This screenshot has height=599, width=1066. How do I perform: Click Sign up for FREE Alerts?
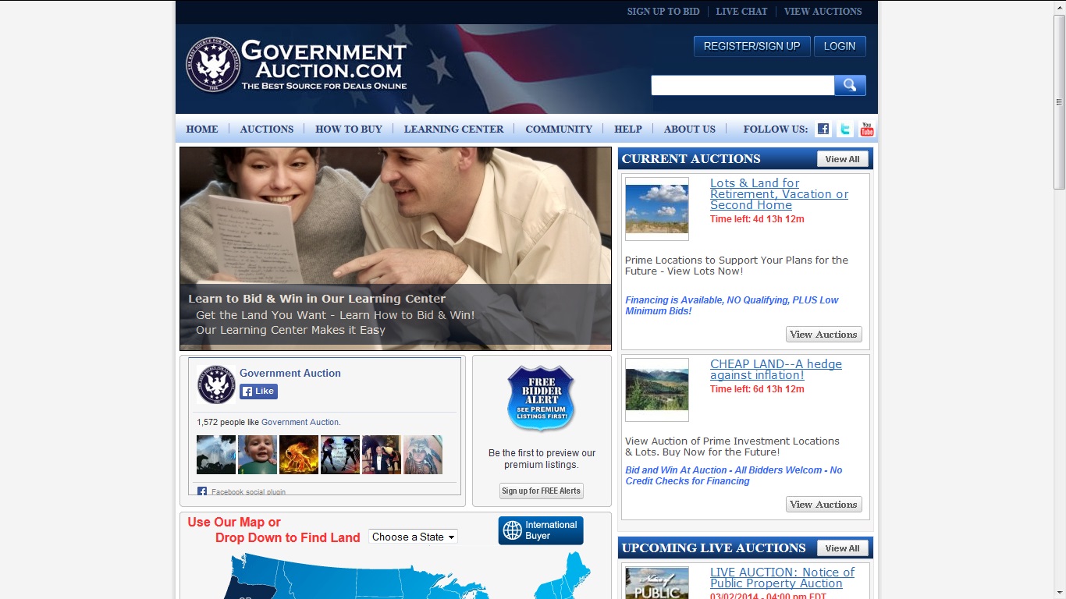(x=541, y=491)
